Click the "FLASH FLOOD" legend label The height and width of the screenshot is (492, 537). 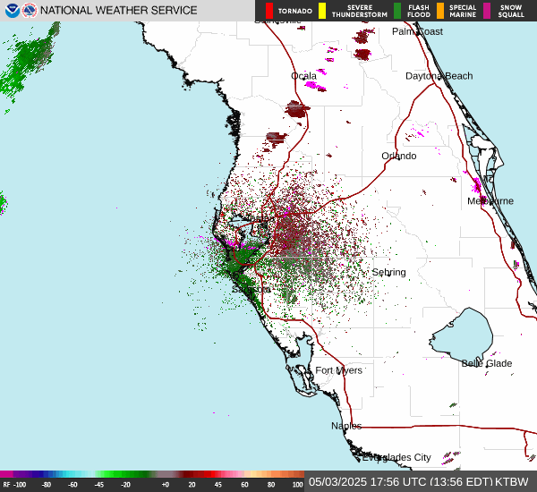419,12
